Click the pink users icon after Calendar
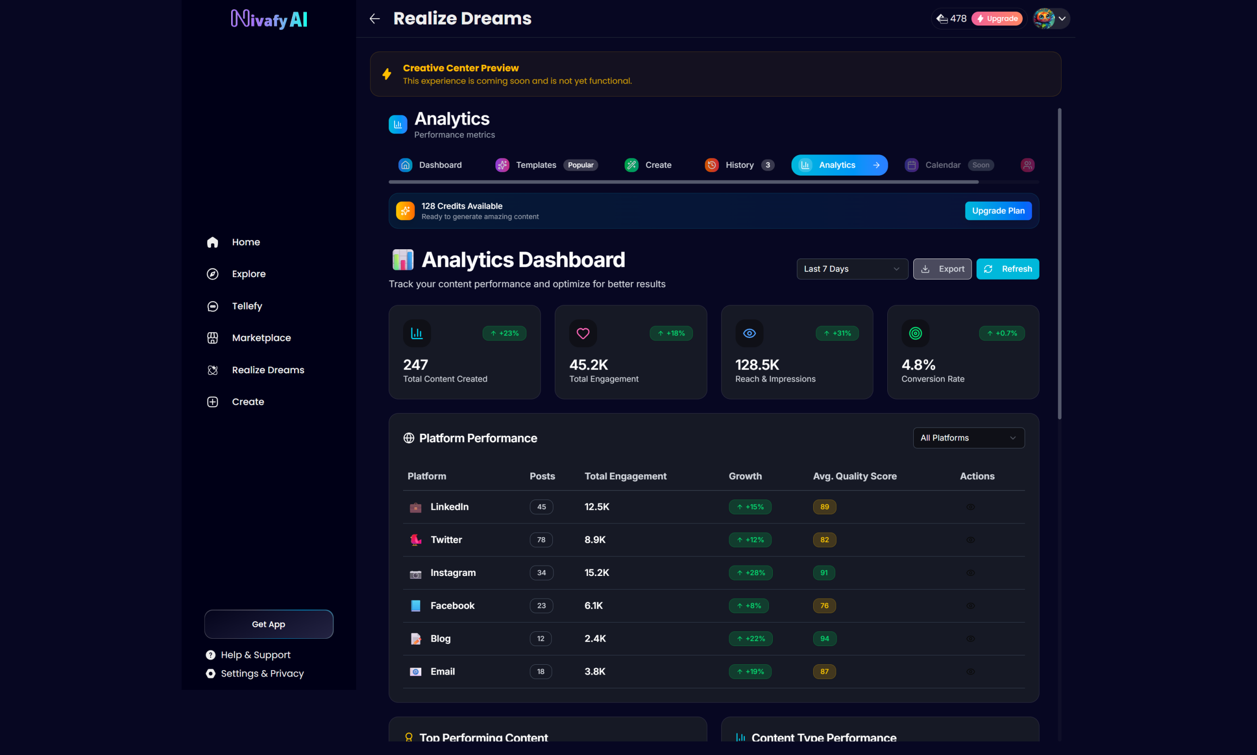This screenshot has height=755, width=1257. (1027, 165)
